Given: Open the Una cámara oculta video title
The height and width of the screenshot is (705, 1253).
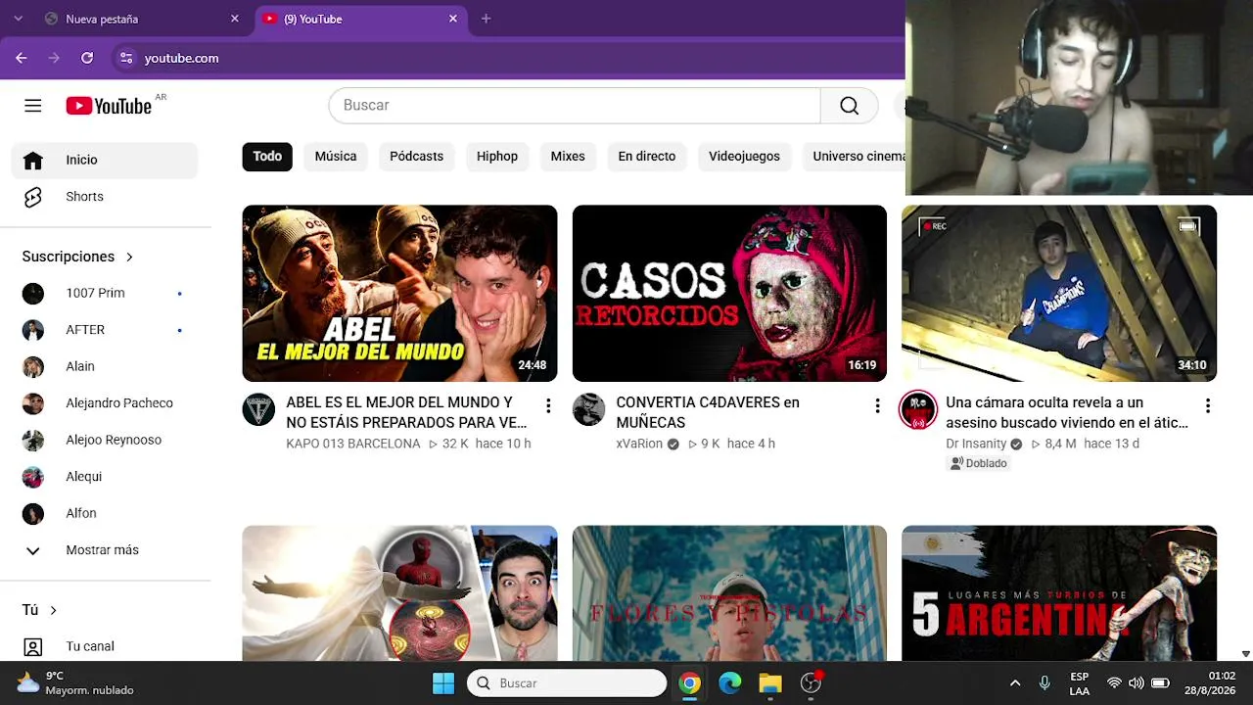Looking at the screenshot, I should point(1067,412).
